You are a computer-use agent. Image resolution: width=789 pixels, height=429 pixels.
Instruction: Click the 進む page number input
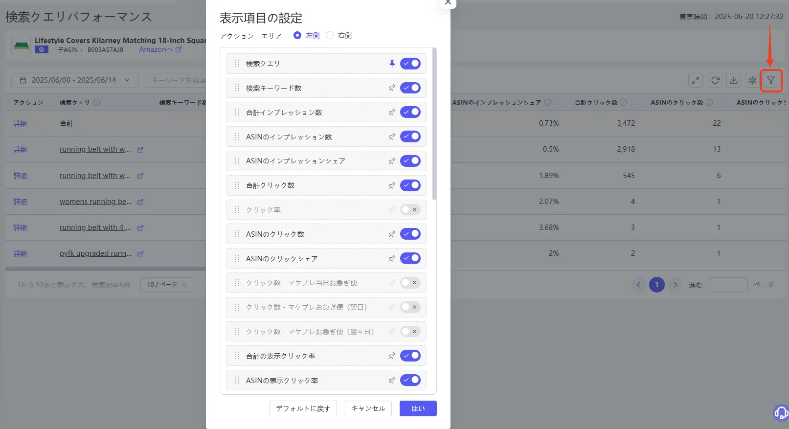tap(728, 285)
